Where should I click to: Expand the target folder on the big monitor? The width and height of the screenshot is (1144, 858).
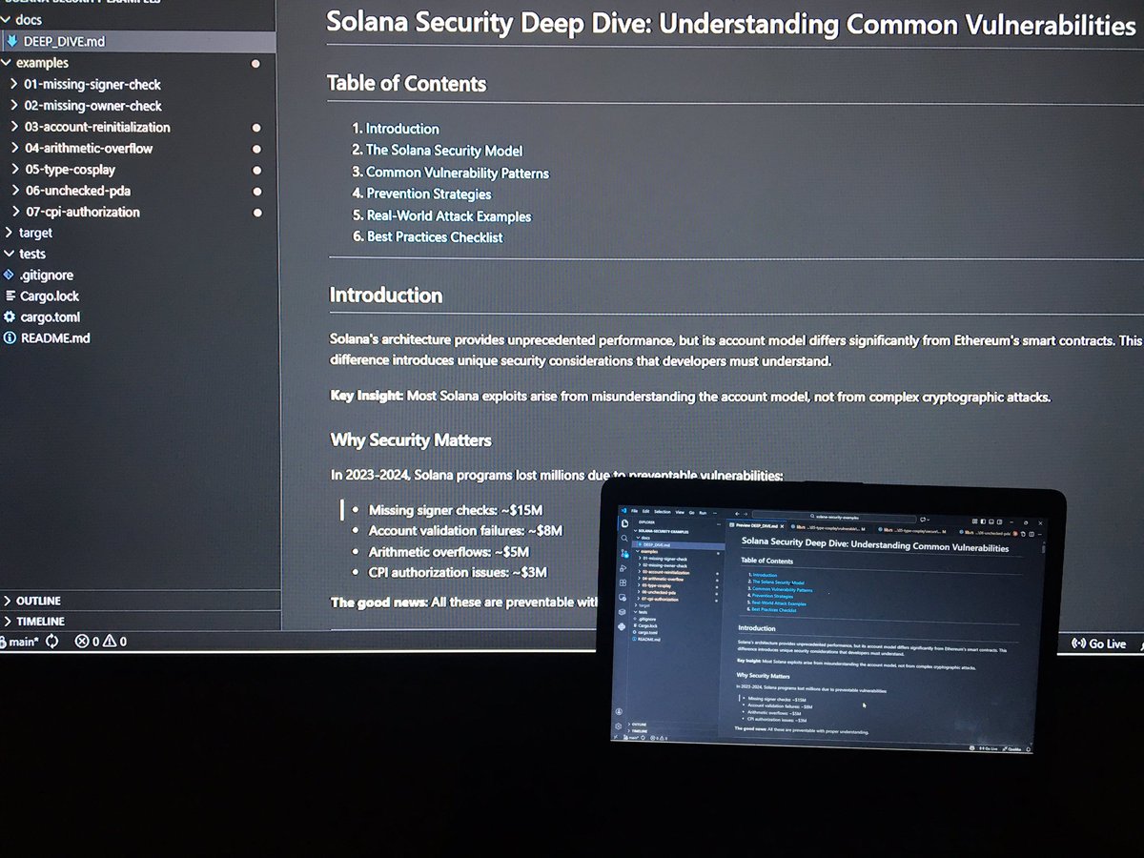pos(10,233)
